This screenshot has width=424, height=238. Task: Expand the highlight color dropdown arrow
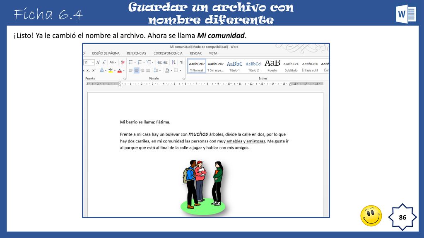pyautogui.click(x=115, y=71)
